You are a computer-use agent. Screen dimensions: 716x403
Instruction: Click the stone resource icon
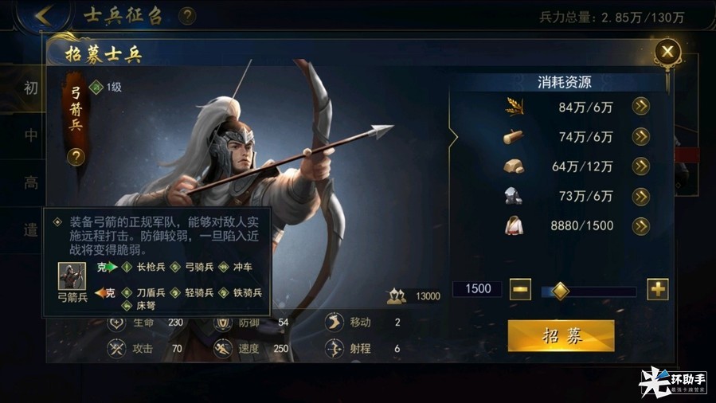click(x=514, y=166)
